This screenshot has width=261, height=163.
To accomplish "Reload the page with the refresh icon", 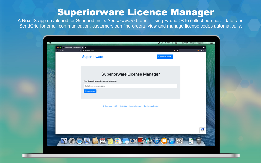I will pos(63,50).
